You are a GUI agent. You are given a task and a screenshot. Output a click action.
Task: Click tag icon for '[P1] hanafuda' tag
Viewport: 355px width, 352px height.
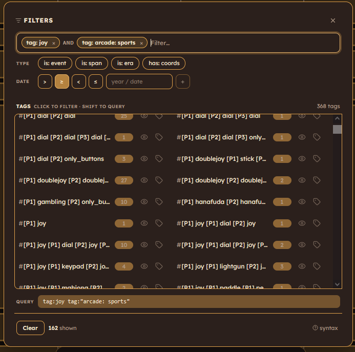tap(317, 201)
